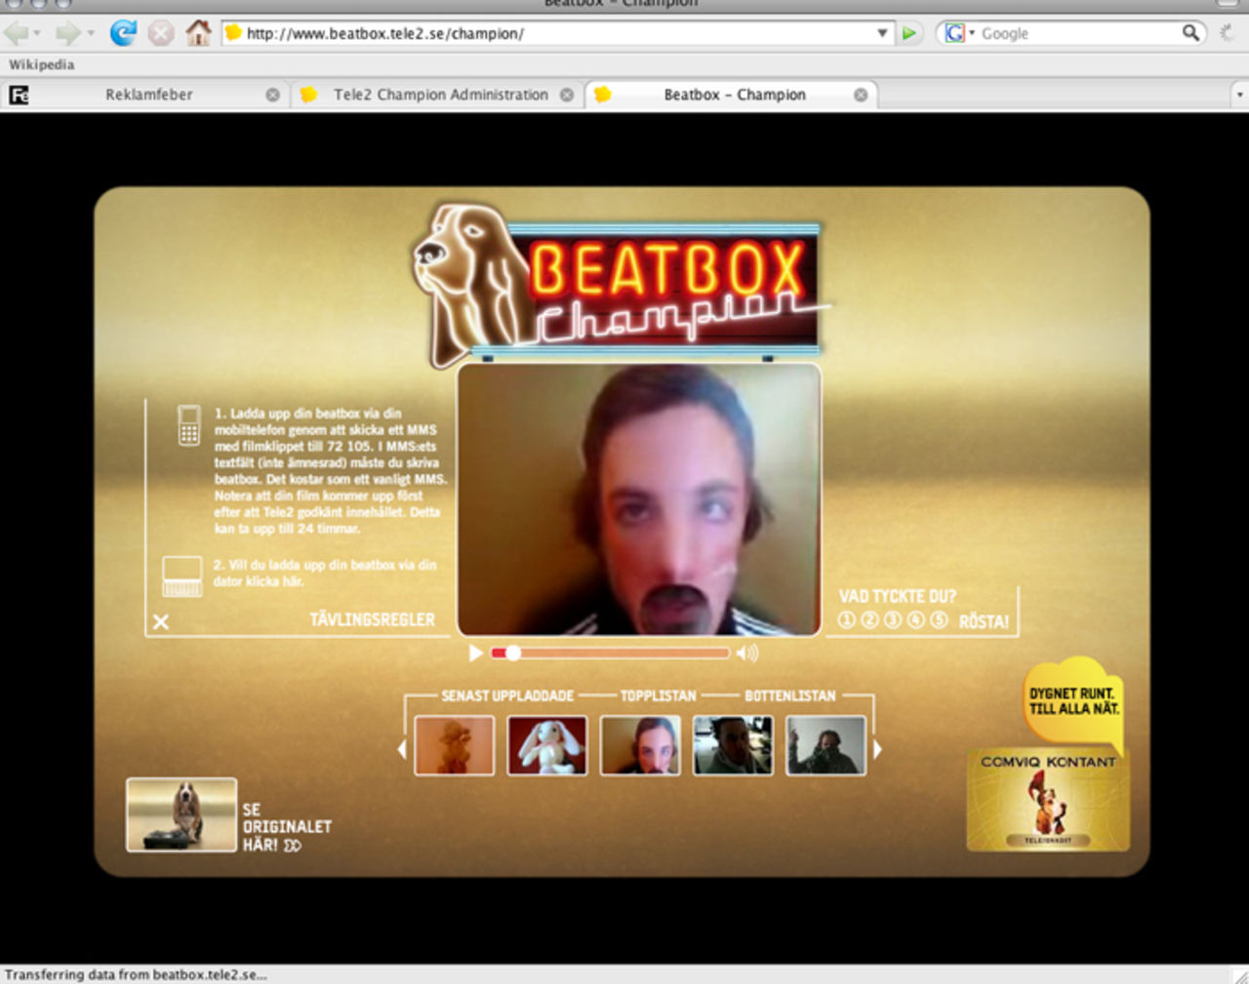Image resolution: width=1249 pixels, height=984 pixels.
Task: Rate the video 1
Action: pos(847,620)
